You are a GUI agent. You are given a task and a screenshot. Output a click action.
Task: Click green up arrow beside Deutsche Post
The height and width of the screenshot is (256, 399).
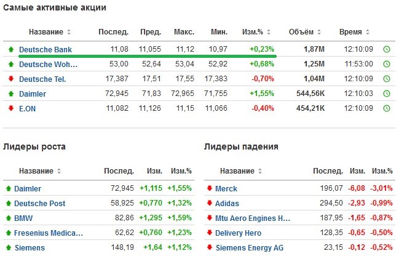pyautogui.click(x=9, y=203)
